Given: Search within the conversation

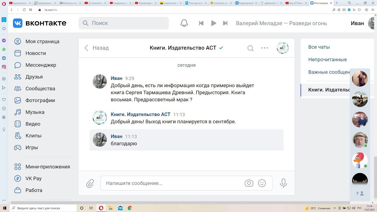Looking at the screenshot, I should (250, 48).
